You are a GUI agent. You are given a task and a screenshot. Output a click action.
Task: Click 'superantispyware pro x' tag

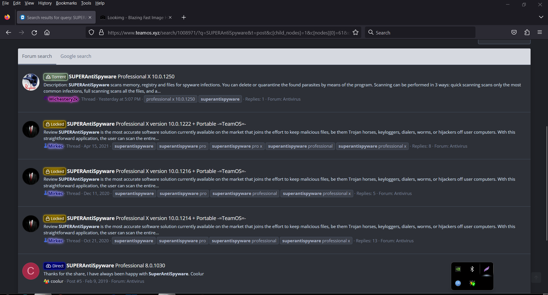point(237,146)
